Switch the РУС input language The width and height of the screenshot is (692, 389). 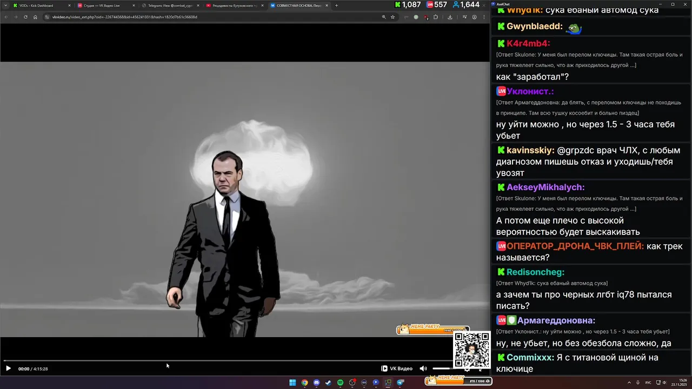click(x=648, y=383)
